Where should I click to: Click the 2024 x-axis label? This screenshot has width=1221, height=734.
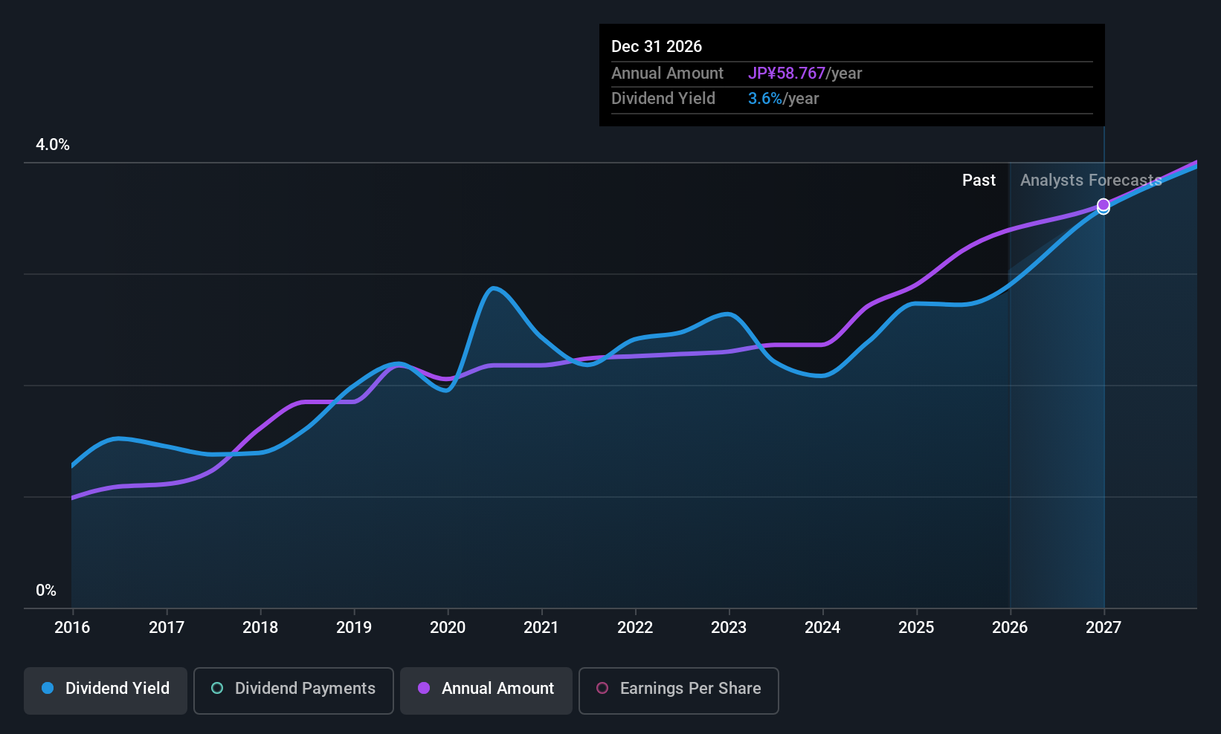(x=822, y=628)
